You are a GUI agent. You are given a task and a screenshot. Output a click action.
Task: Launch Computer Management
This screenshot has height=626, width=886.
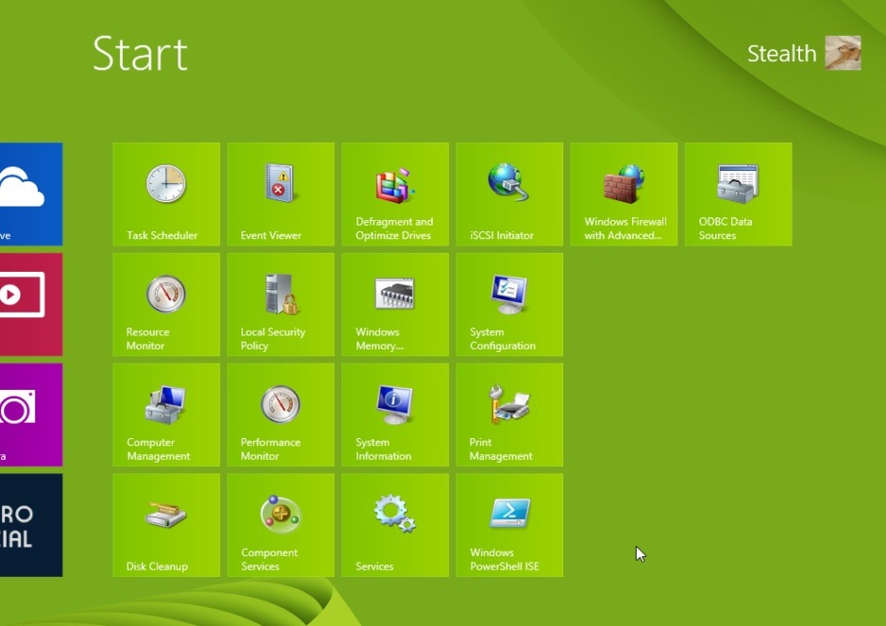tap(166, 415)
